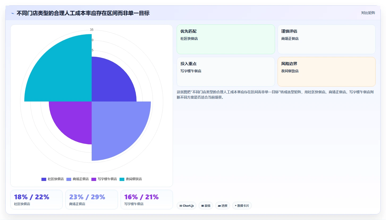Screen dimensions: 386x220
Task: Toggle 商场正餐店 legend color swatch
Action: pyautogui.click(x=69, y=179)
